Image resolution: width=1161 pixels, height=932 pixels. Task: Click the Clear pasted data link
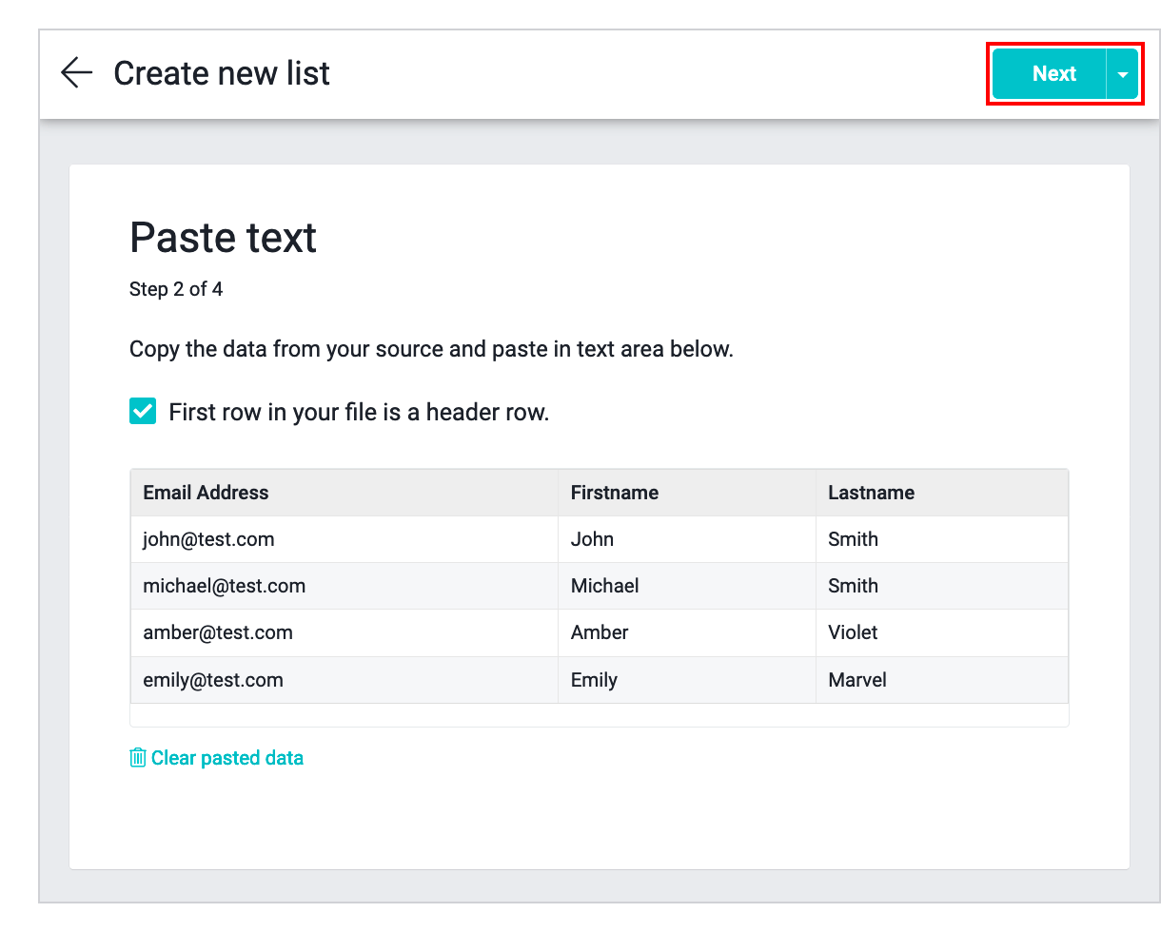pos(226,758)
